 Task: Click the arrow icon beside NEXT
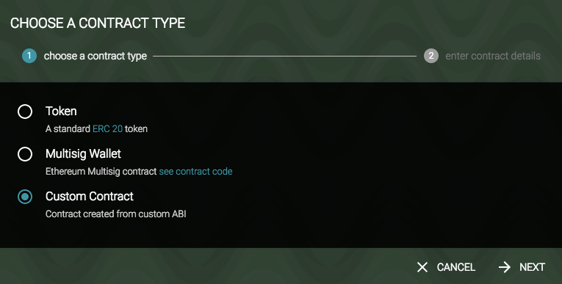point(505,267)
